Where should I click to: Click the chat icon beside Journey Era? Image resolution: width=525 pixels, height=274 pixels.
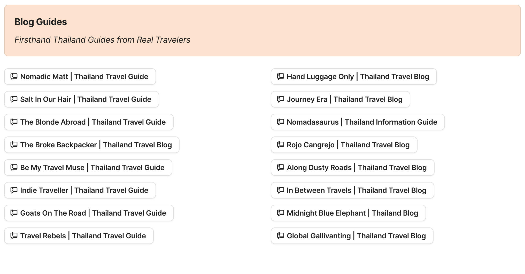point(280,99)
